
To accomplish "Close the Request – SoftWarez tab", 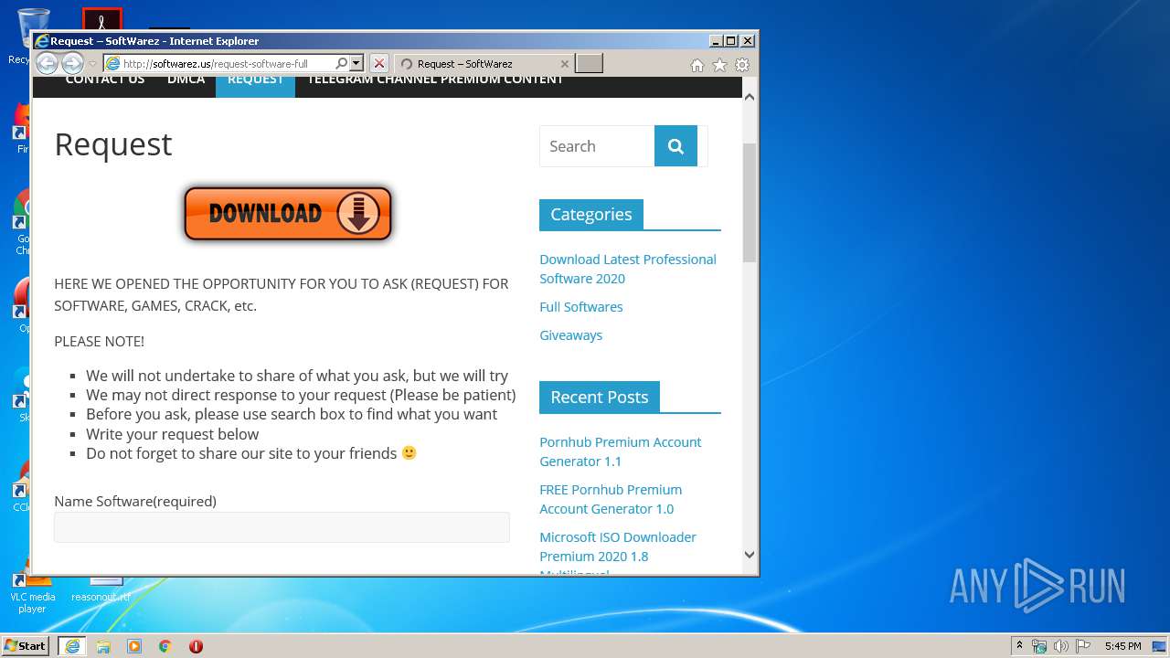I will coord(565,64).
